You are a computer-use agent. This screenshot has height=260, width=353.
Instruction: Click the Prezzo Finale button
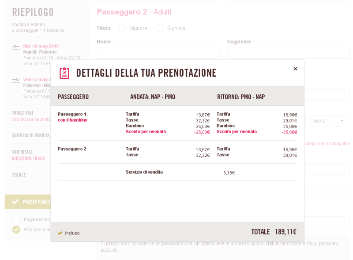(28, 202)
